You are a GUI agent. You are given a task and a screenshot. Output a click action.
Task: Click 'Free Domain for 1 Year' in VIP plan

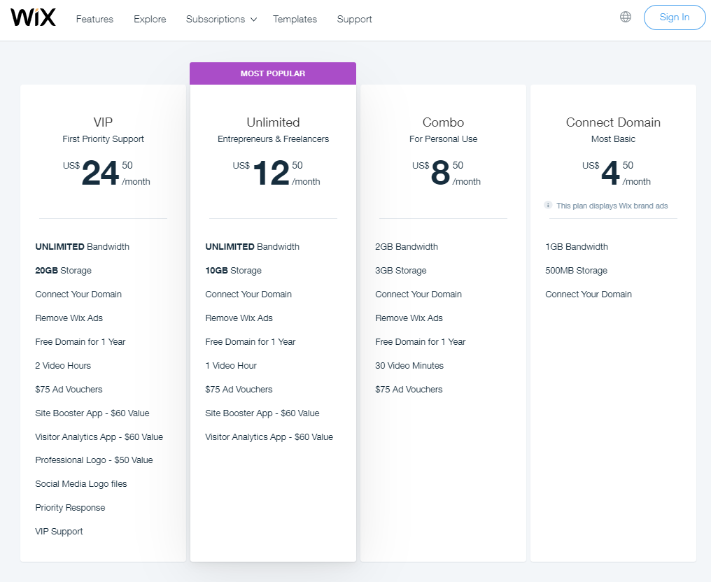coord(80,342)
